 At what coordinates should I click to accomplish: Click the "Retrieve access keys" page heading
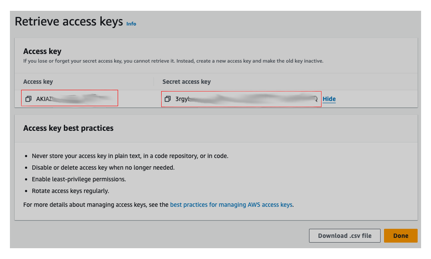tap(69, 22)
